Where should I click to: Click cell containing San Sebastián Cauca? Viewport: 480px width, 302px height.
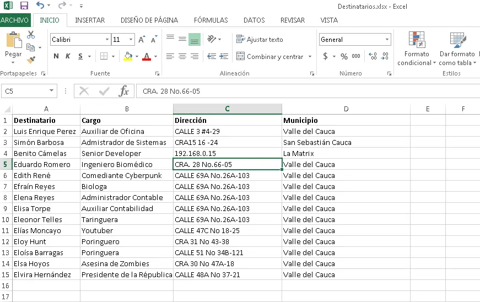click(x=346, y=142)
